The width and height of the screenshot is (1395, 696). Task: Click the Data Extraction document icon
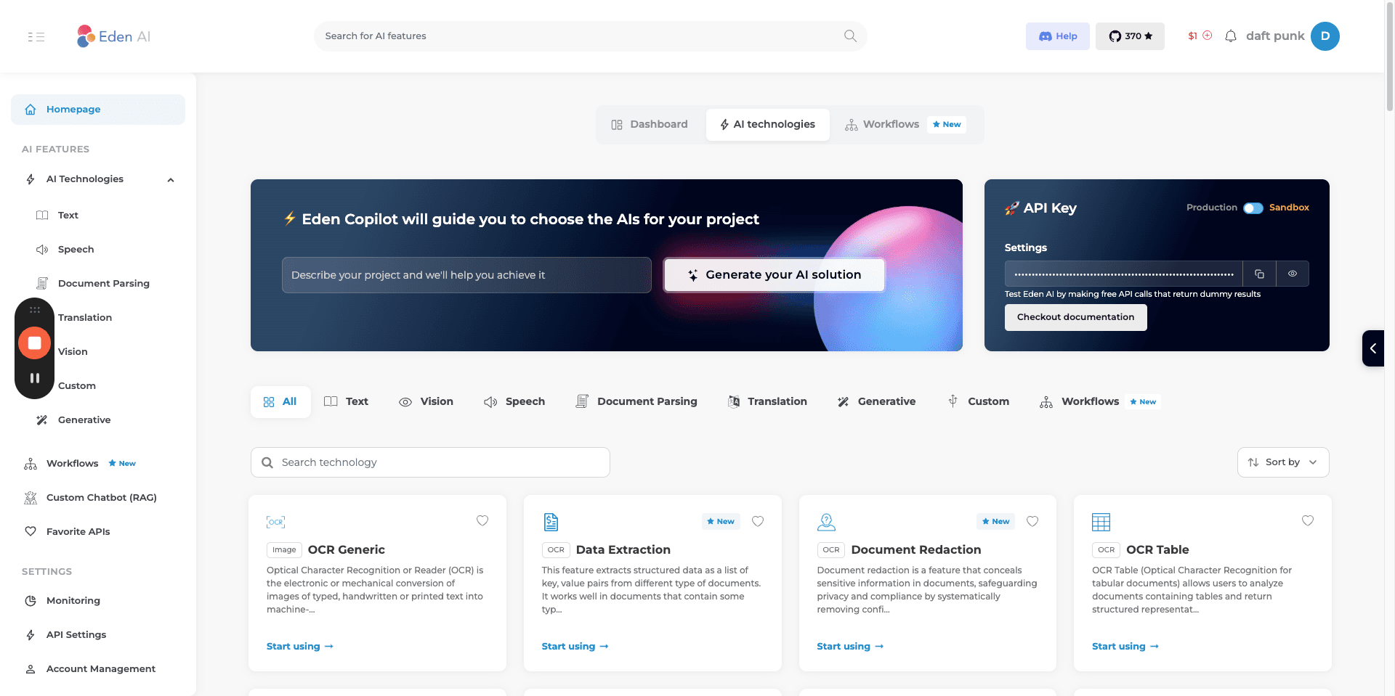(x=551, y=522)
